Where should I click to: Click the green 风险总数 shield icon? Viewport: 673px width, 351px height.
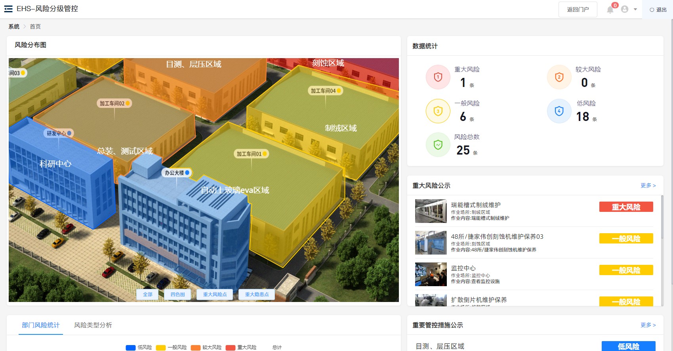coord(438,145)
